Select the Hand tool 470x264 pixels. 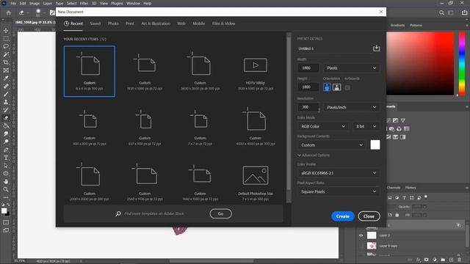[6, 181]
